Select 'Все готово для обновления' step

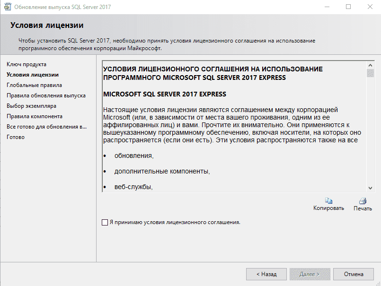(46, 127)
